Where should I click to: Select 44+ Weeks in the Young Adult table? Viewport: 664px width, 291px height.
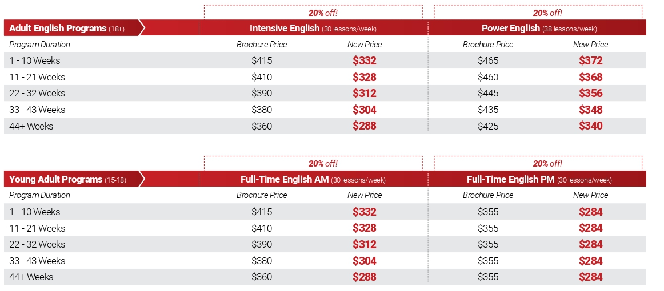(31, 277)
